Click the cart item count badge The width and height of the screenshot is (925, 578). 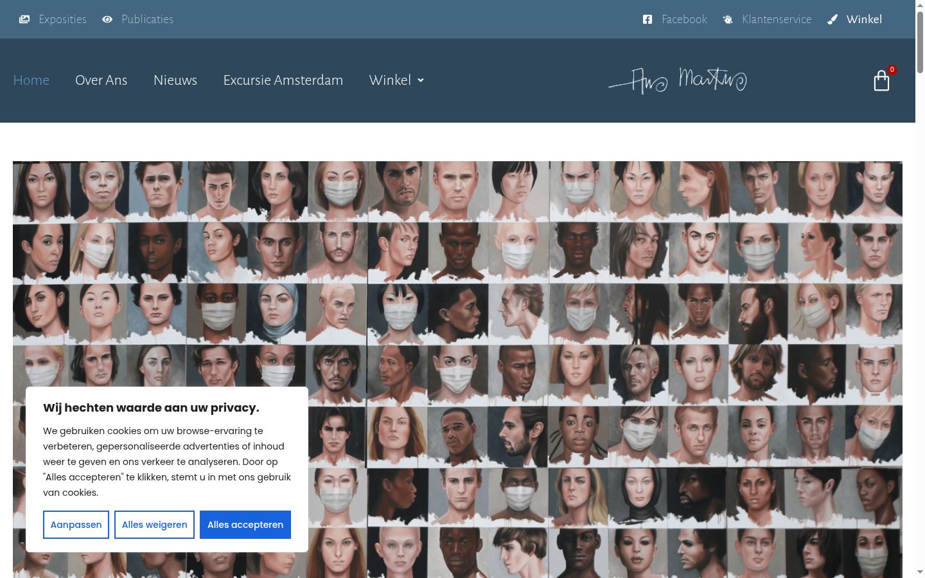coord(892,70)
